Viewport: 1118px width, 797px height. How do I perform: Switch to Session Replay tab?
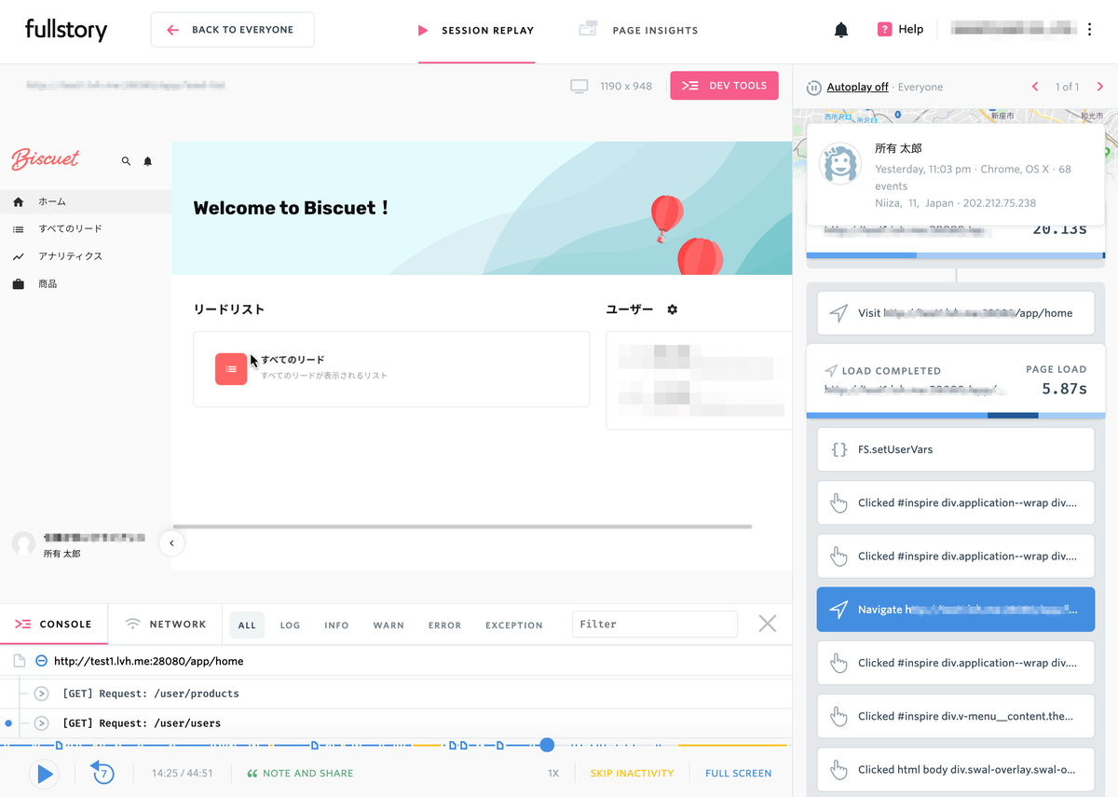point(476,31)
